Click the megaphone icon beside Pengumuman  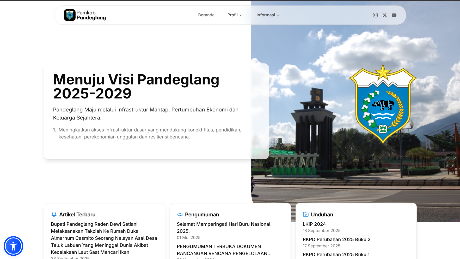[x=180, y=214]
